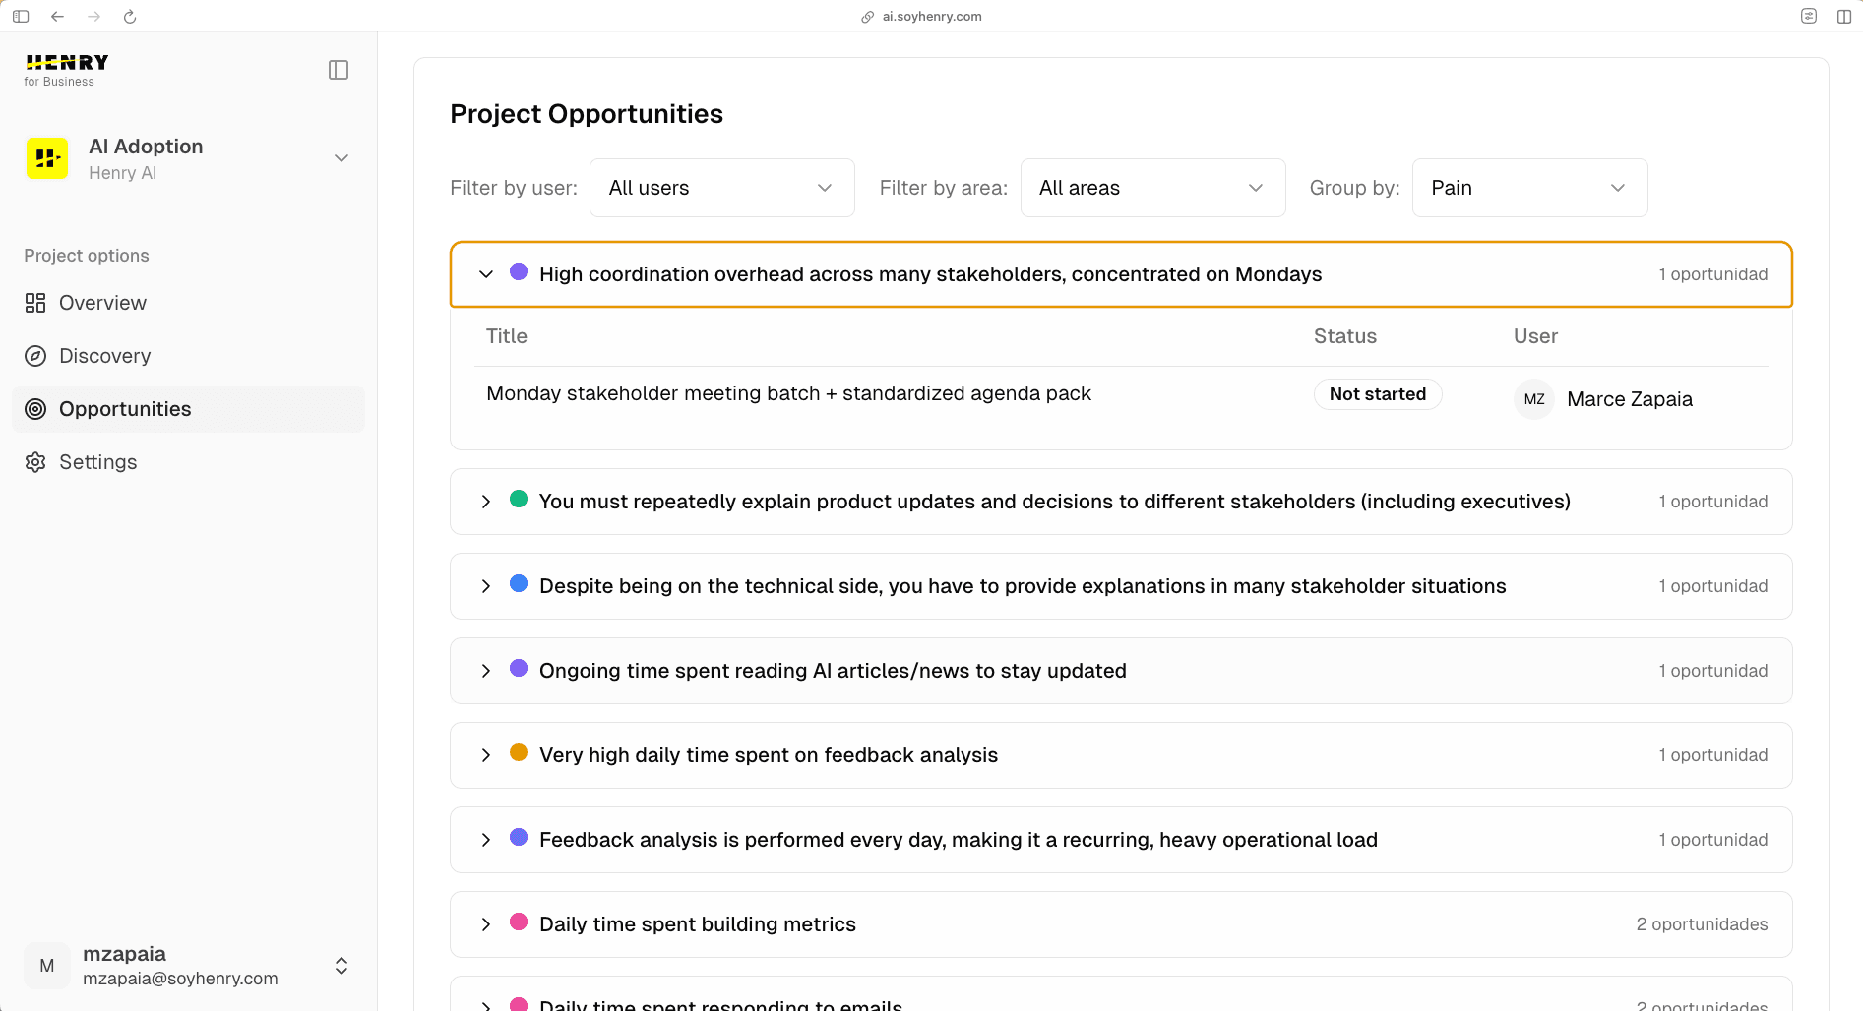Open Discovery using the compass icon

pos(35,356)
